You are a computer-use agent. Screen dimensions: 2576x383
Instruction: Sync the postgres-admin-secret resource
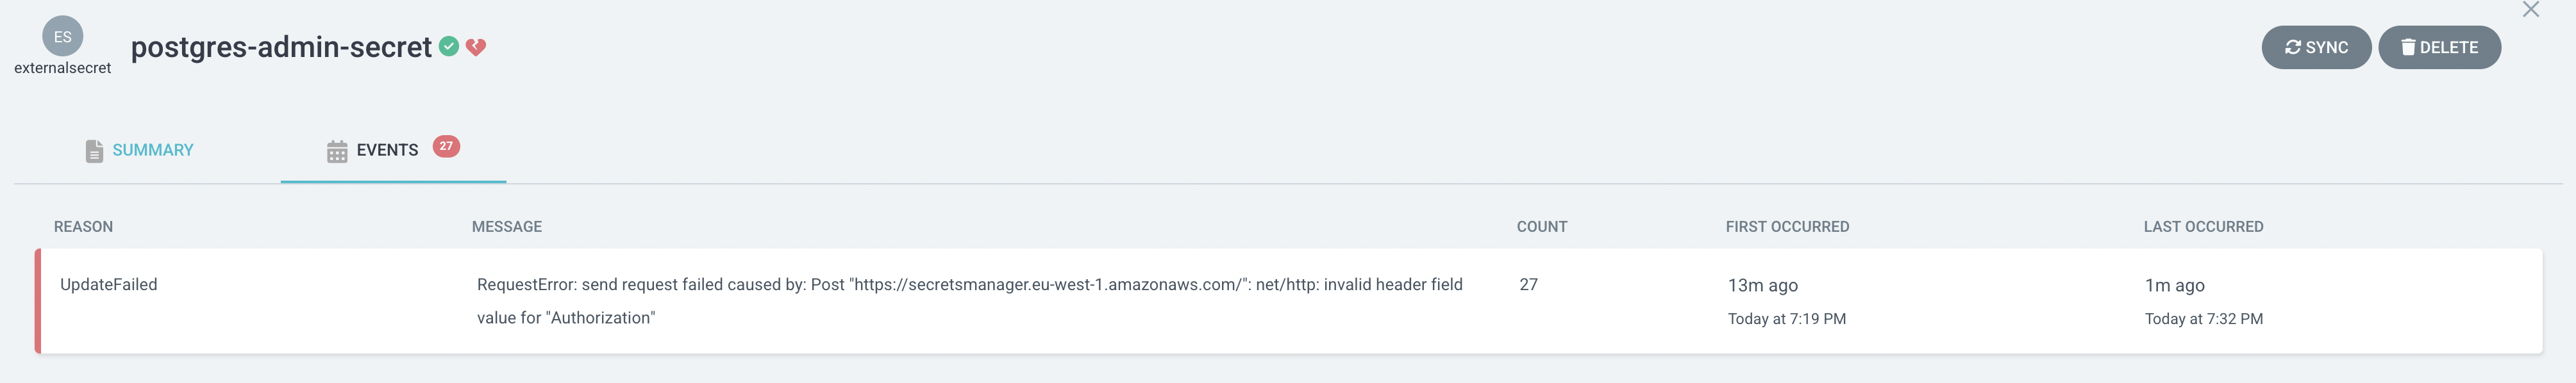pos(2316,47)
